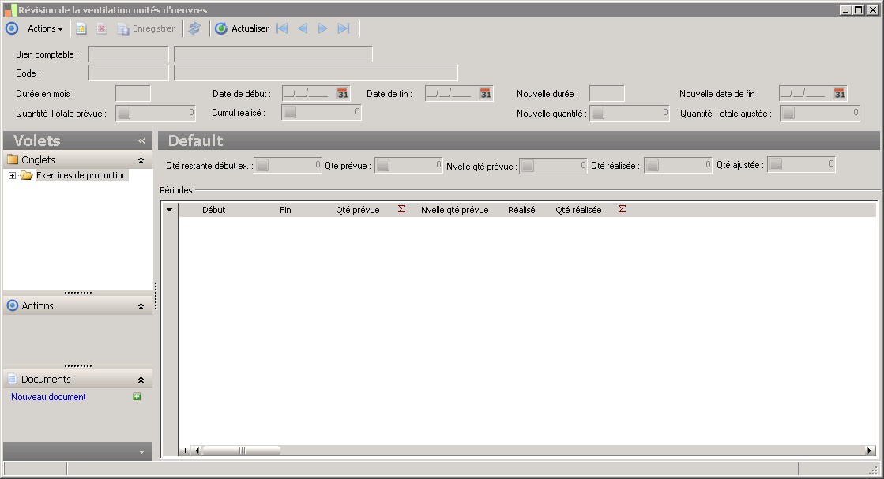This screenshot has width=884, height=479.
Task: Click calculator button in Qté réalisée field
Action: (x=653, y=166)
